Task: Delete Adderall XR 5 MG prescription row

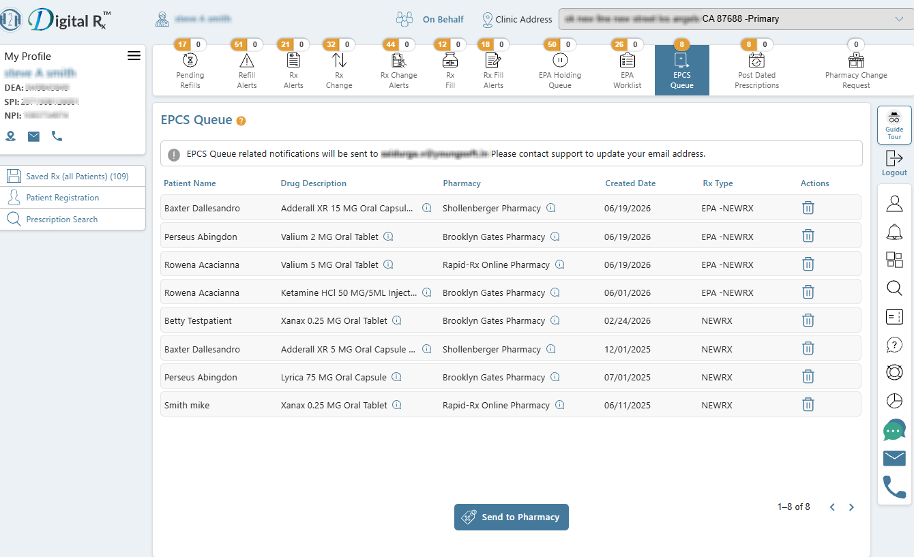Action: click(808, 348)
